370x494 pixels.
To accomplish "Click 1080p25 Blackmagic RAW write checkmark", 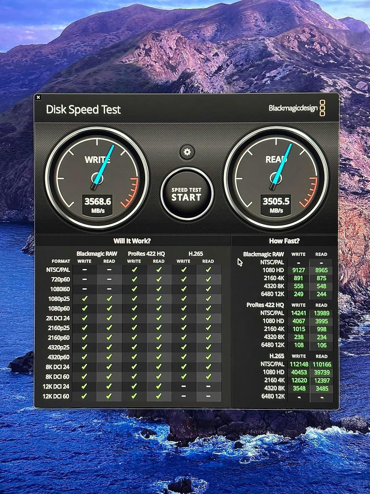I will click(x=84, y=299).
